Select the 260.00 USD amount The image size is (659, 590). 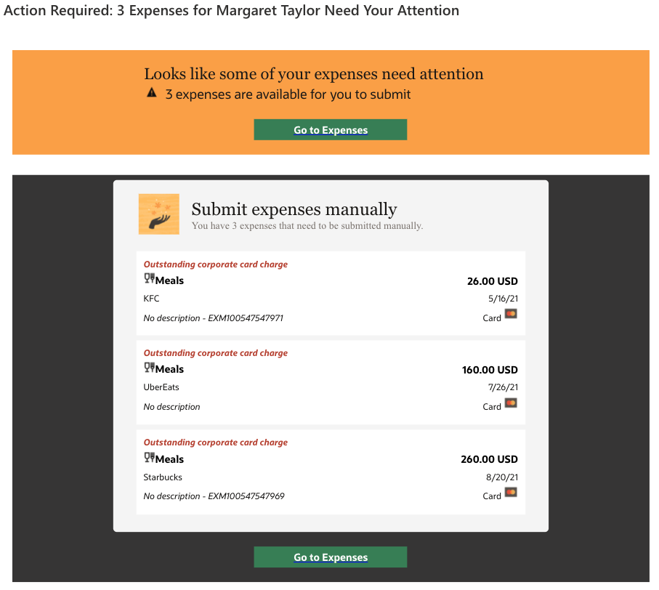(490, 459)
